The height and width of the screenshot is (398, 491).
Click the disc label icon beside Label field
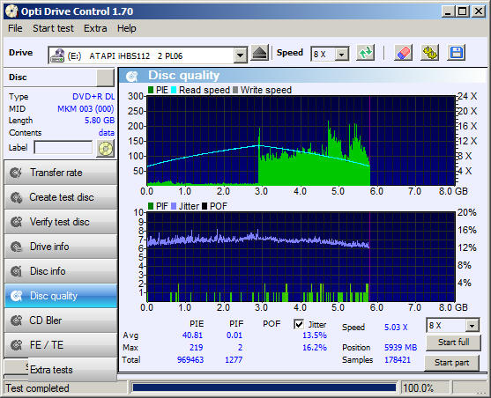click(x=106, y=148)
